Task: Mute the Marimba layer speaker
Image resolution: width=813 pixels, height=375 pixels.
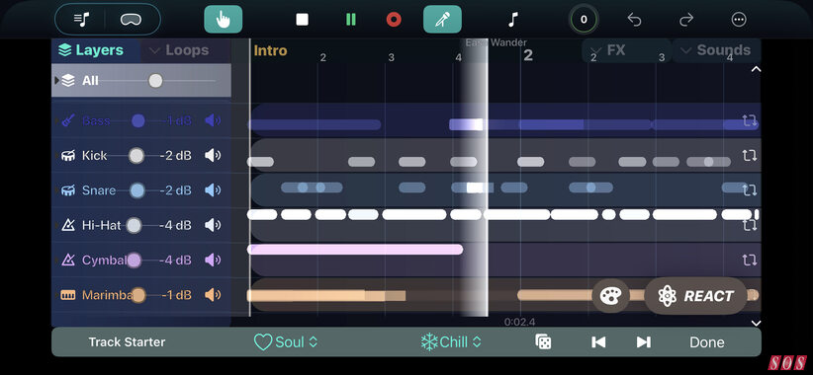Action: (213, 295)
